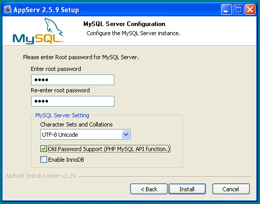Toggle the Enable InnoDB checkbox
Viewport: 260px width, 204px height.
[x=43, y=160]
